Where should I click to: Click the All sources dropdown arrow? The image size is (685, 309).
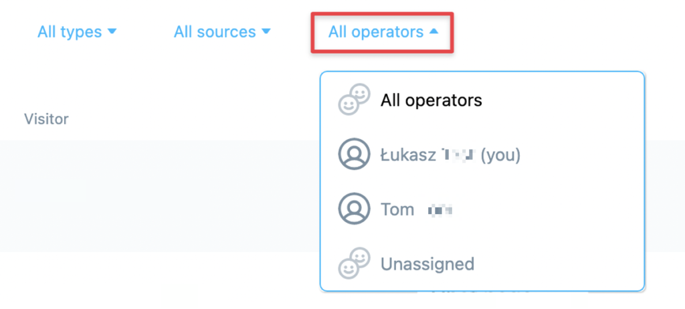tap(266, 31)
